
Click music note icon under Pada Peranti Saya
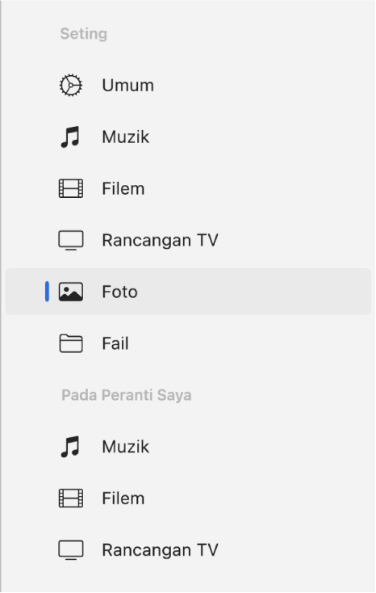(x=70, y=447)
